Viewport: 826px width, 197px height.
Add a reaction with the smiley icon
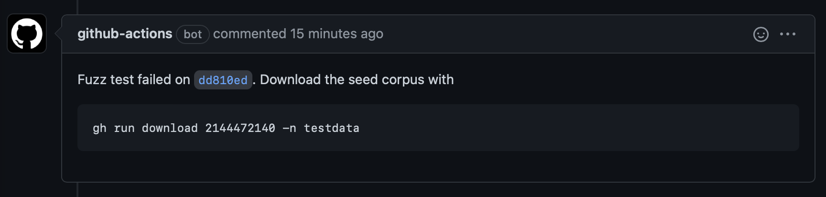pyautogui.click(x=761, y=34)
